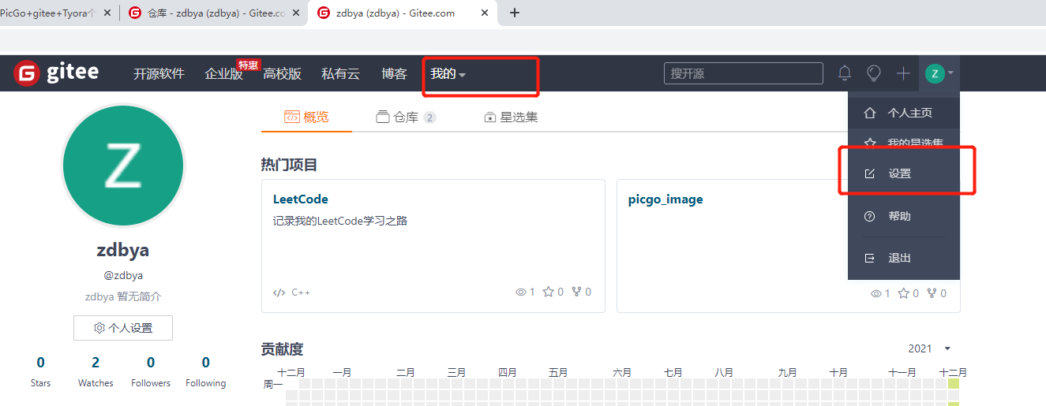Screen dimensions: 1046x406
Task: Click the plus icon to create new
Action: [x=903, y=73]
